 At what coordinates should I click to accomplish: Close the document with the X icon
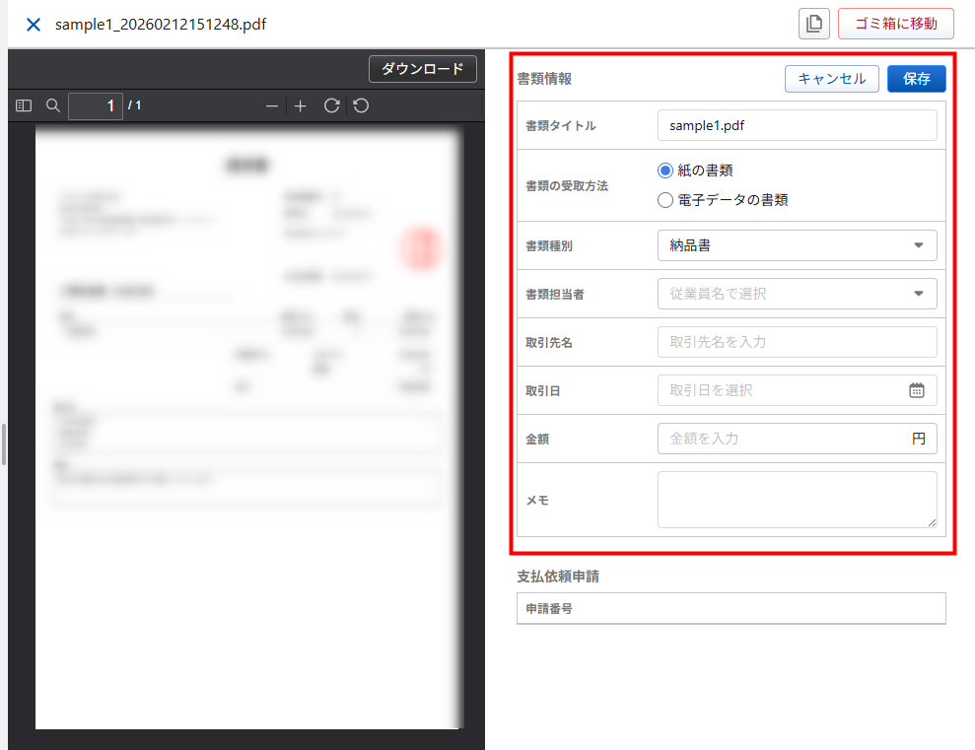tap(34, 25)
